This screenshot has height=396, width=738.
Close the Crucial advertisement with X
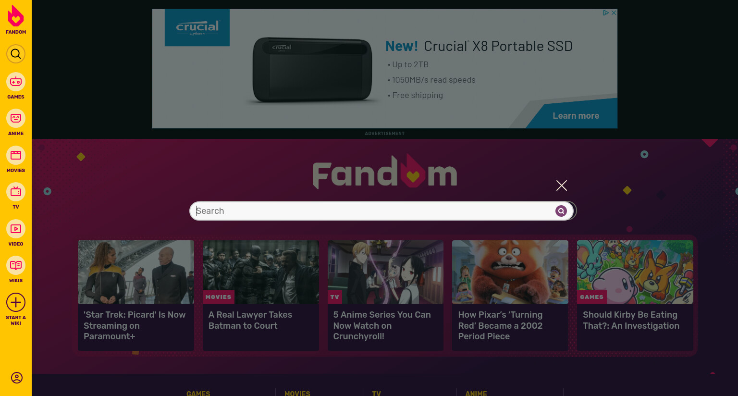(x=614, y=13)
